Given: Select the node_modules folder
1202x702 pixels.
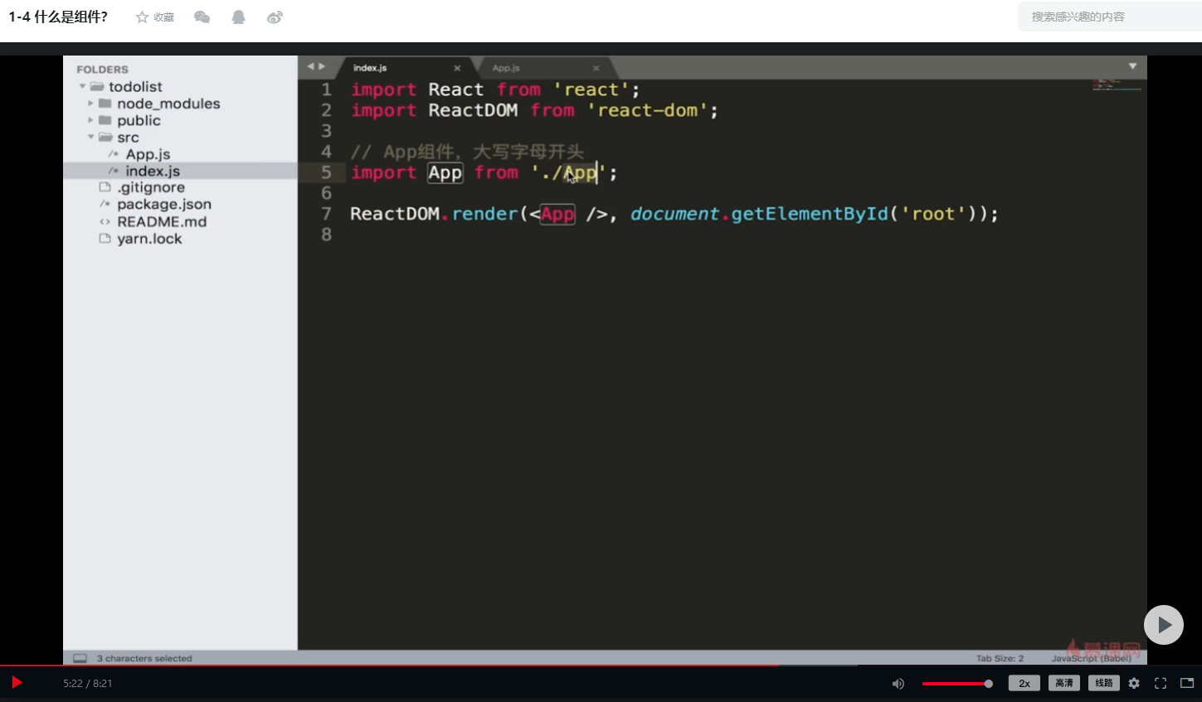Looking at the screenshot, I should click(168, 104).
